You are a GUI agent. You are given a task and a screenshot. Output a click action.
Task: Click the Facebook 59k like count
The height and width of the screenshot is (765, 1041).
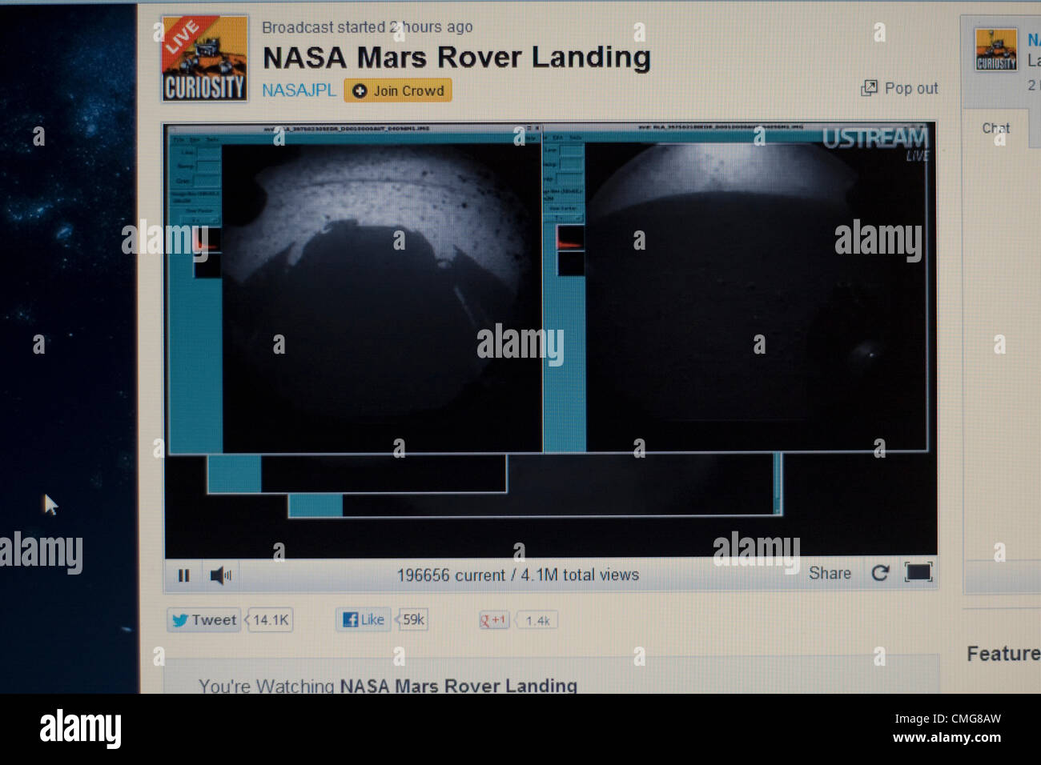coord(413,619)
